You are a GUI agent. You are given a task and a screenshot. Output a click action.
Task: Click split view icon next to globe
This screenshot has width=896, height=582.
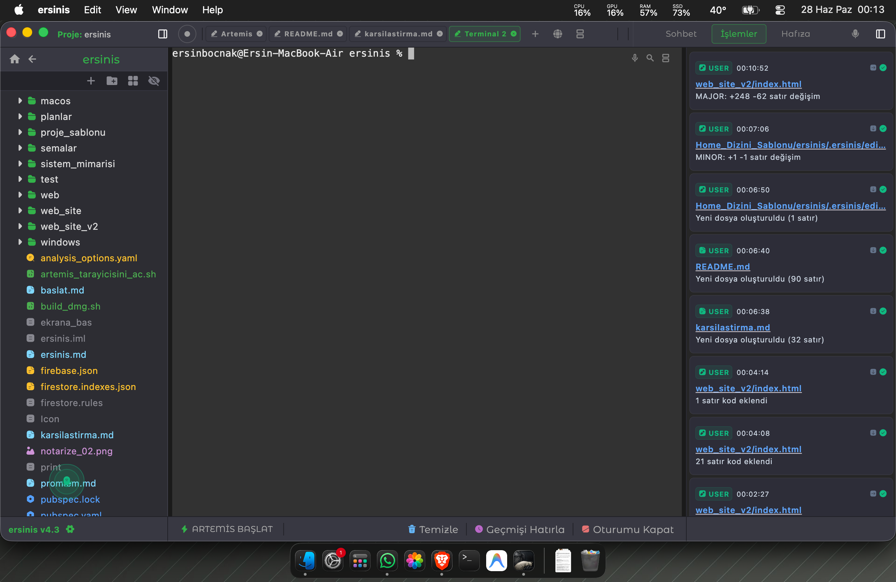click(580, 34)
